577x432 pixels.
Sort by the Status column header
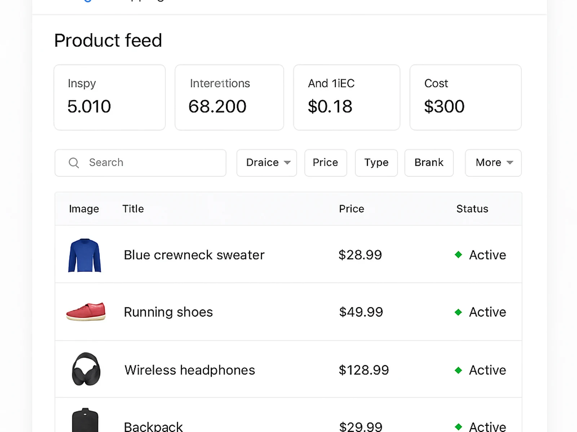pyautogui.click(x=472, y=209)
